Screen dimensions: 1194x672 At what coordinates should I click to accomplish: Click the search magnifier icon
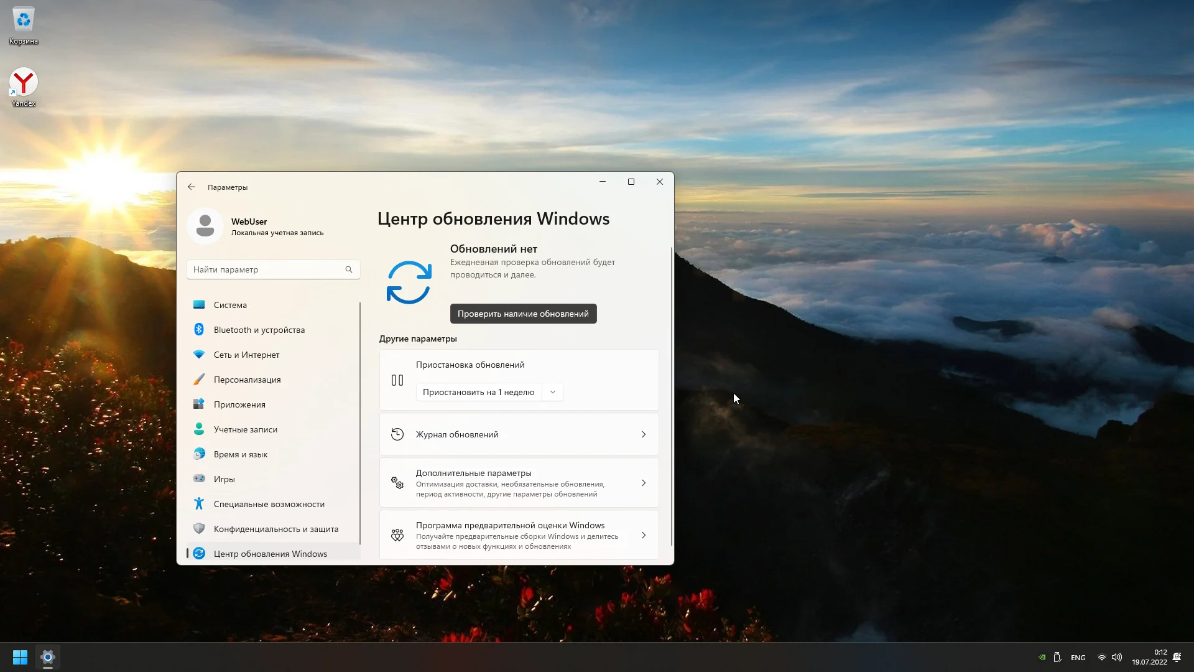(x=349, y=269)
